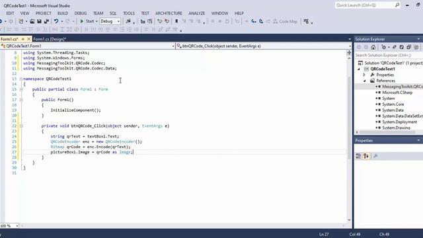
Task: Click the Quick Launch magnifier icon
Action: pyautogui.click(x=397, y=5)
